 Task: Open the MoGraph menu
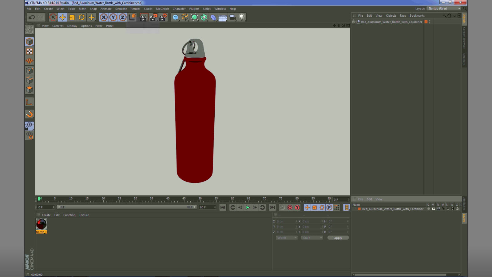click(162, 9)
